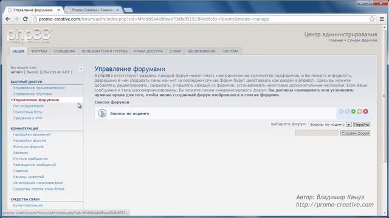Open Средства против спам-ботов in sidebar
The height and width of the screenshot is (218, 389).
[38, 189]
